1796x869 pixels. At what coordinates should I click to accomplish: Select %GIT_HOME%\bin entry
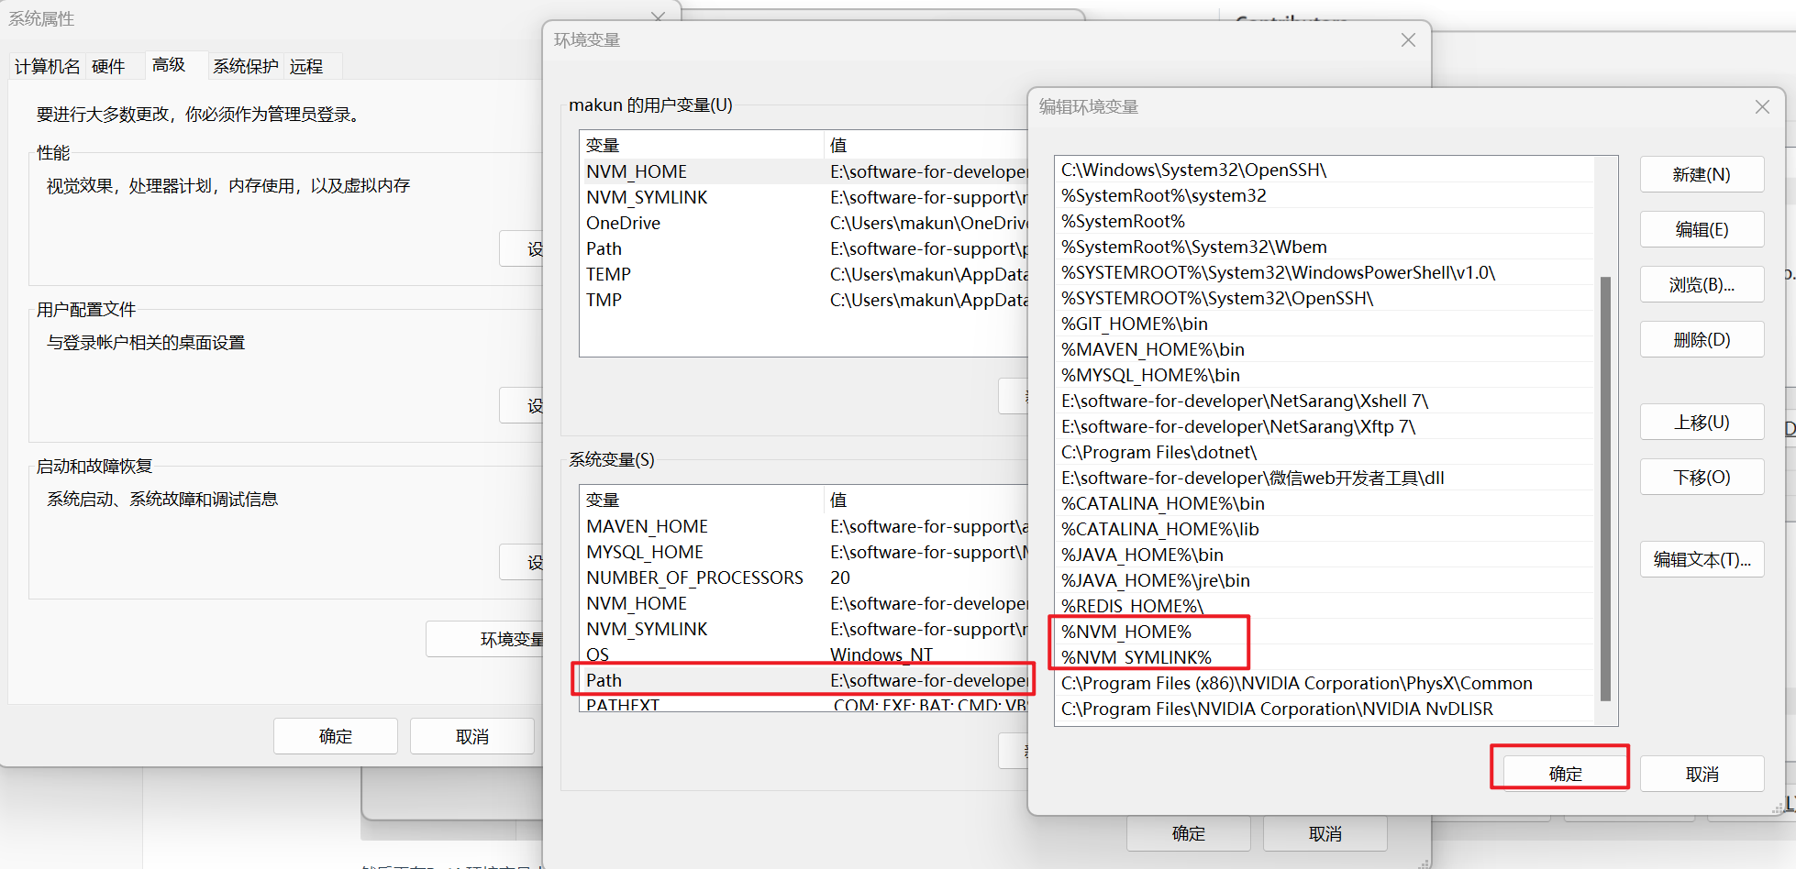1325,324
